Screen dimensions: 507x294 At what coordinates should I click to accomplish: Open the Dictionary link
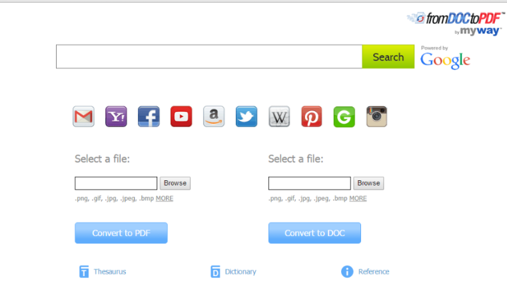[x=241, y=272]
